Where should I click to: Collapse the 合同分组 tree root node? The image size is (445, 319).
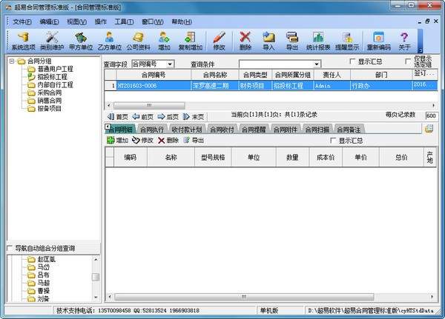[x=11, y=61]
